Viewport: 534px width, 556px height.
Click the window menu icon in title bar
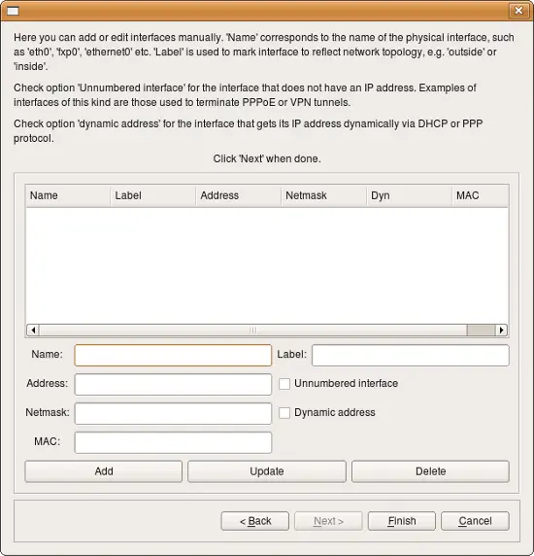pos(13,11)
